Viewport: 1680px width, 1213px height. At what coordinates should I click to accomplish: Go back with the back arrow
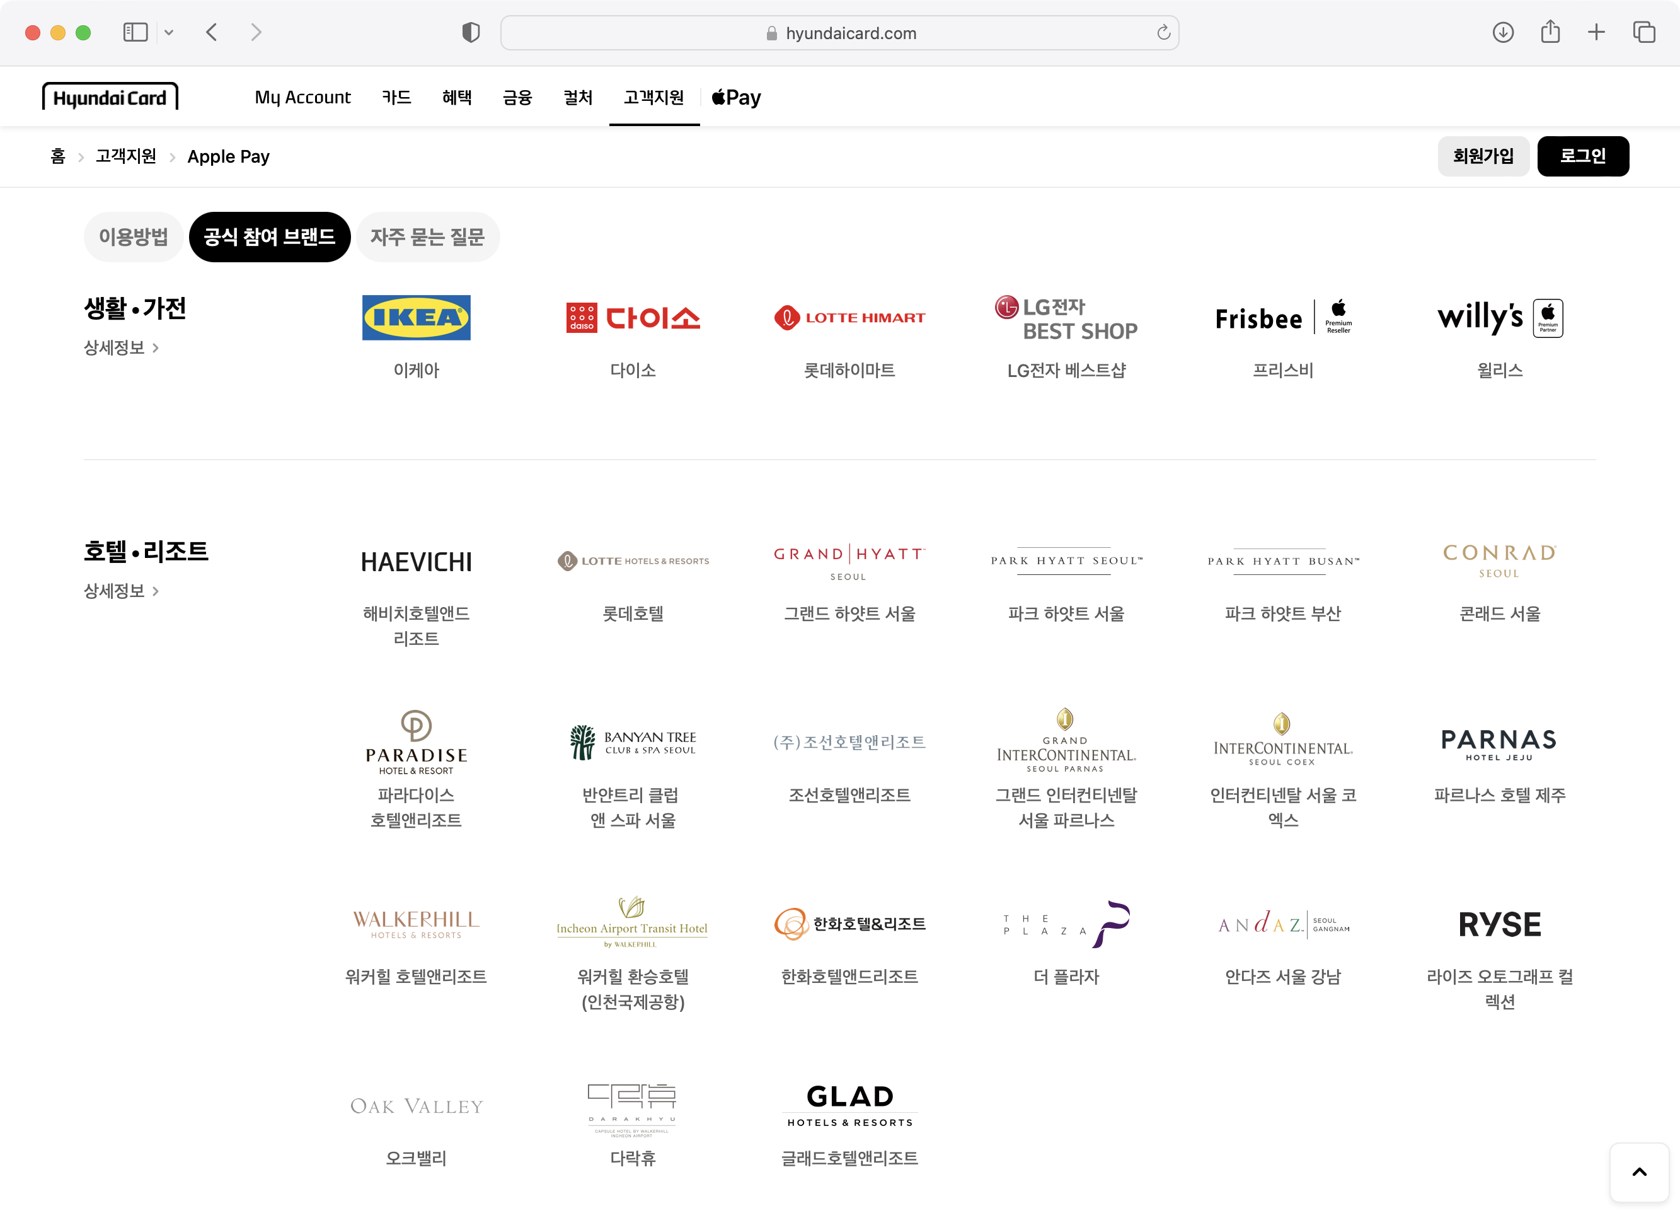[212, 33]
